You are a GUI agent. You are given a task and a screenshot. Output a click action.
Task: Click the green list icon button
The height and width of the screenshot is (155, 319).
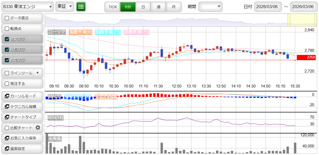81,7
